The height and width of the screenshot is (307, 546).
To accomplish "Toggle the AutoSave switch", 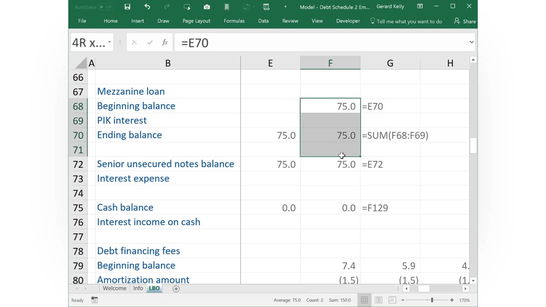I will click(106, 7).
